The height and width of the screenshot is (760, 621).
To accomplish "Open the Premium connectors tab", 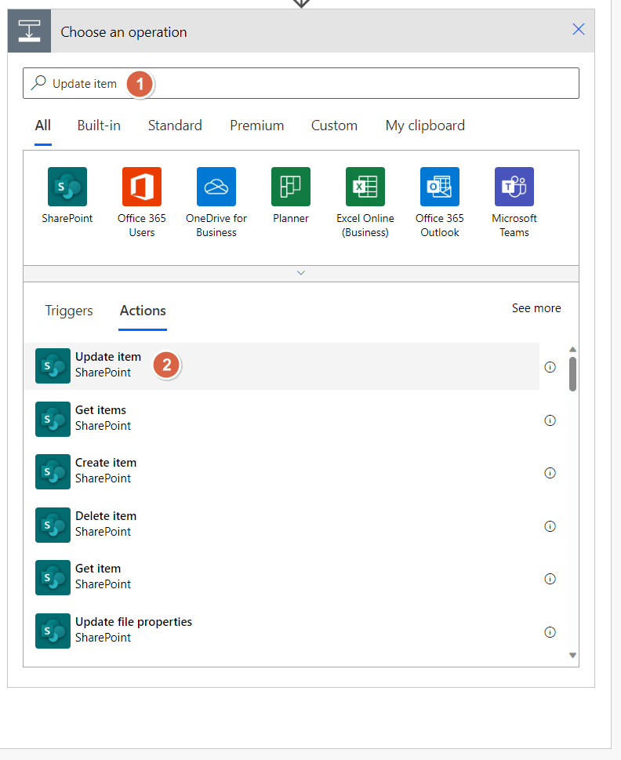I will (x=256, y=125).
